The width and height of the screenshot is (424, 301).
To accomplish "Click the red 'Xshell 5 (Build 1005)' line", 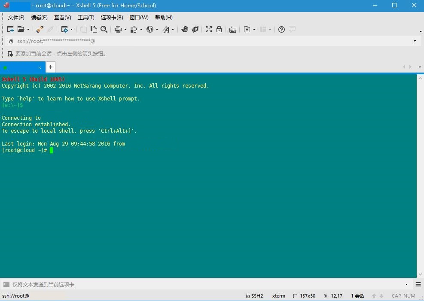I will (x=33, y=79).
